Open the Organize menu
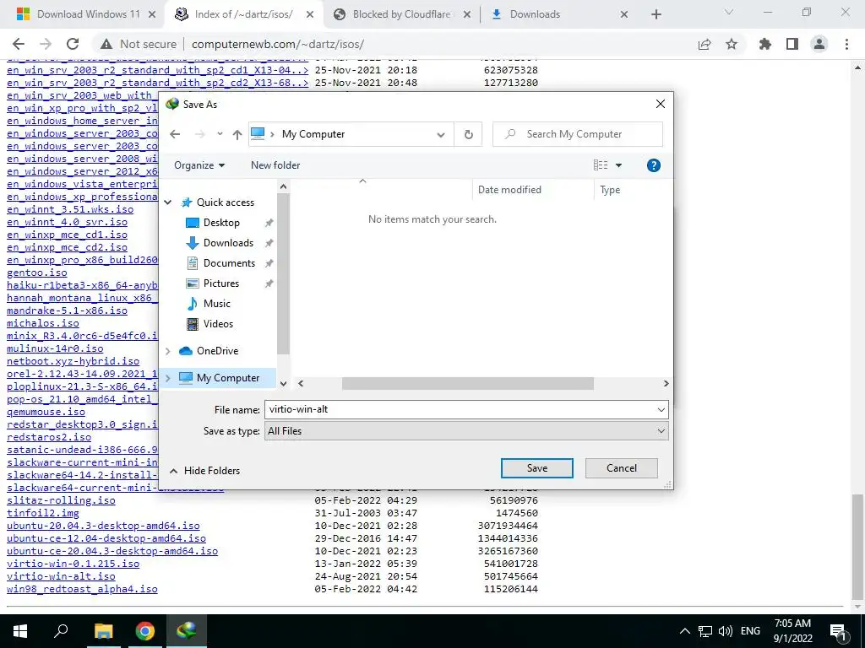 (199, 165)
